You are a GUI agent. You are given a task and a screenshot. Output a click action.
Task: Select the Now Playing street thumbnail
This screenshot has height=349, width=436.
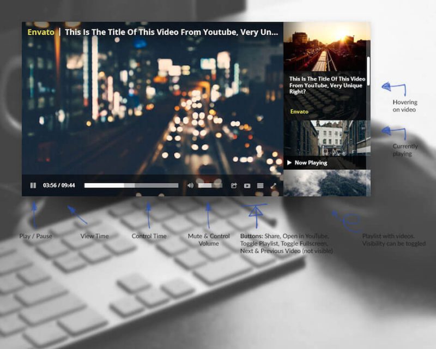tap(325, 145)
